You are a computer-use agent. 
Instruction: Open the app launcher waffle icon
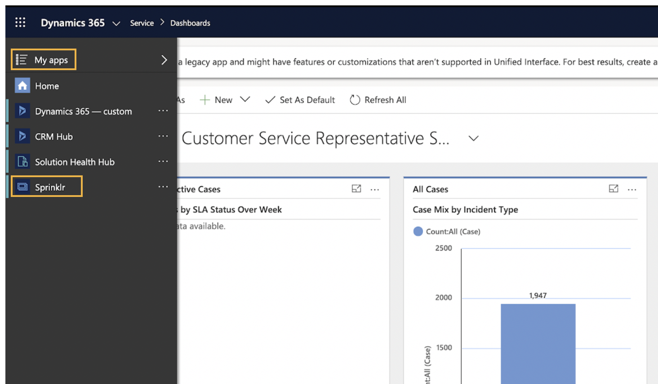point(20,22)
